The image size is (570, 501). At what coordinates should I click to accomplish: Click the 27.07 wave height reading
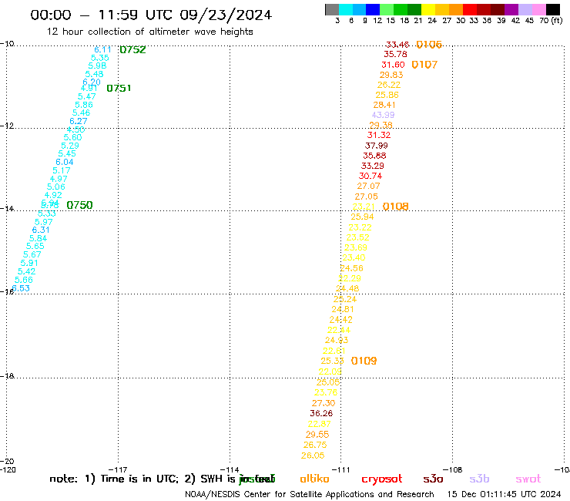(368, 186)
